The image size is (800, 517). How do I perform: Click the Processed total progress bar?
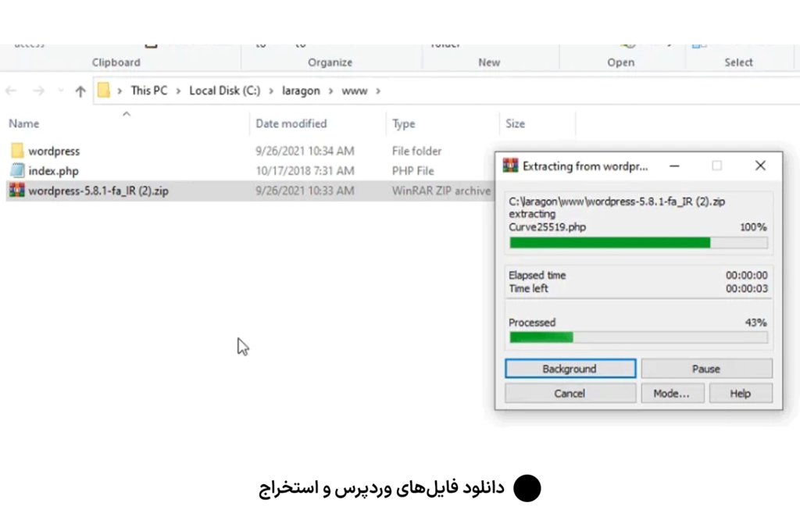point(638,337)
